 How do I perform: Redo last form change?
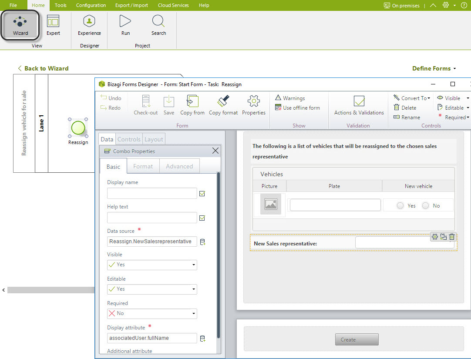tap(111, 107)
